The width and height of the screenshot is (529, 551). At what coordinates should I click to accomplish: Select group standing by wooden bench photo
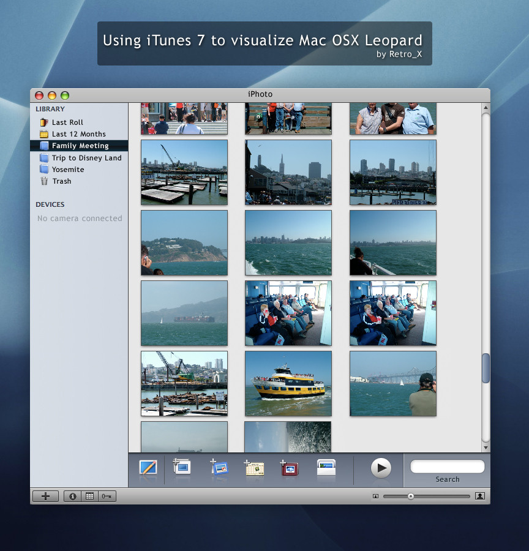(288, 118)
